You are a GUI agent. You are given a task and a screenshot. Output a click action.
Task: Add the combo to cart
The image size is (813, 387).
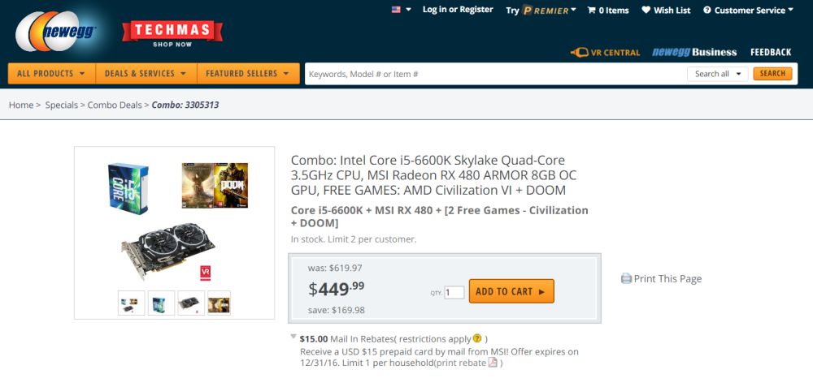pos(511,291)
